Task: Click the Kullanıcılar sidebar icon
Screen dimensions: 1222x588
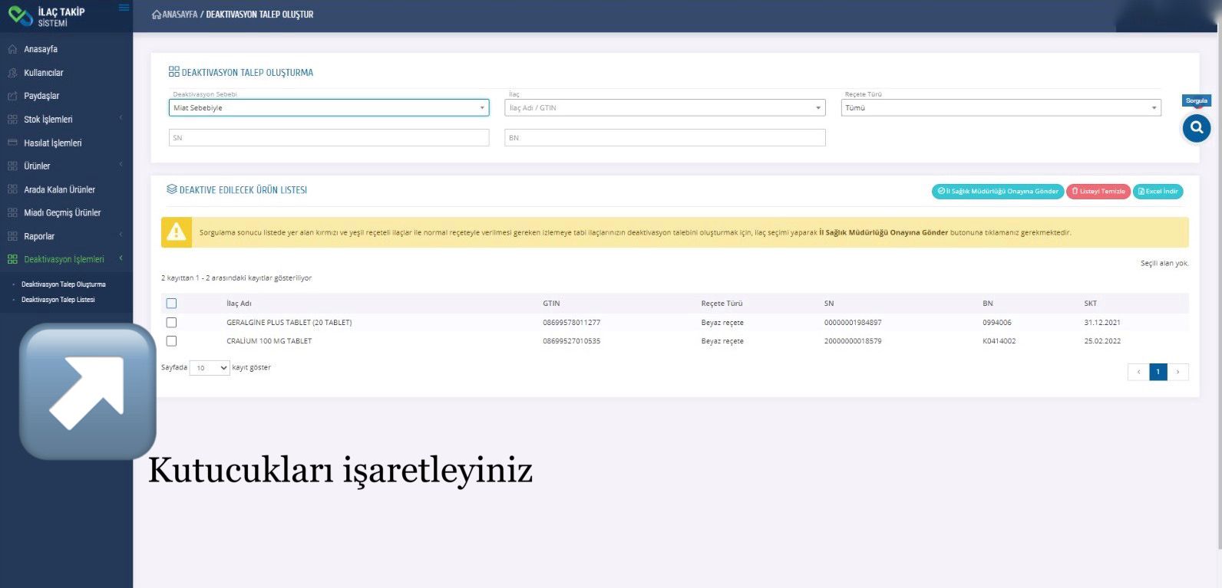Action: 12,73
